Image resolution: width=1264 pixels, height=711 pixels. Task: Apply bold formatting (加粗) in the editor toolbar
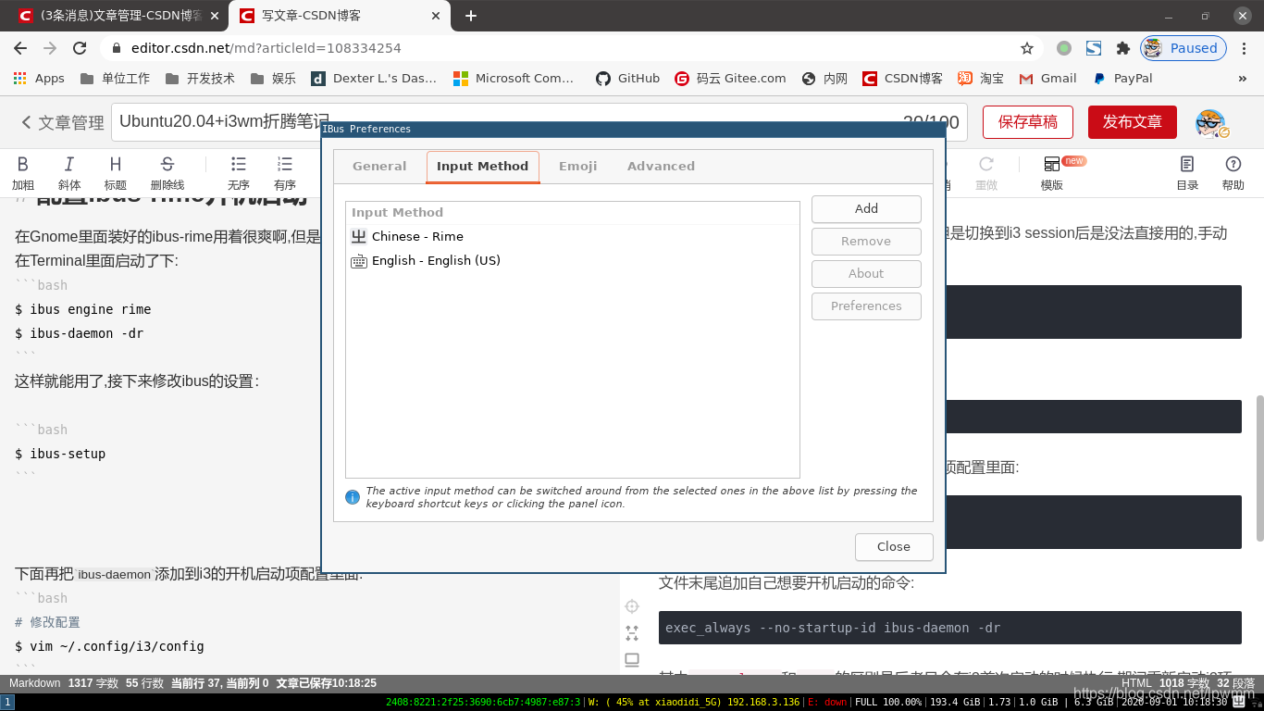(x=23, y=173)
